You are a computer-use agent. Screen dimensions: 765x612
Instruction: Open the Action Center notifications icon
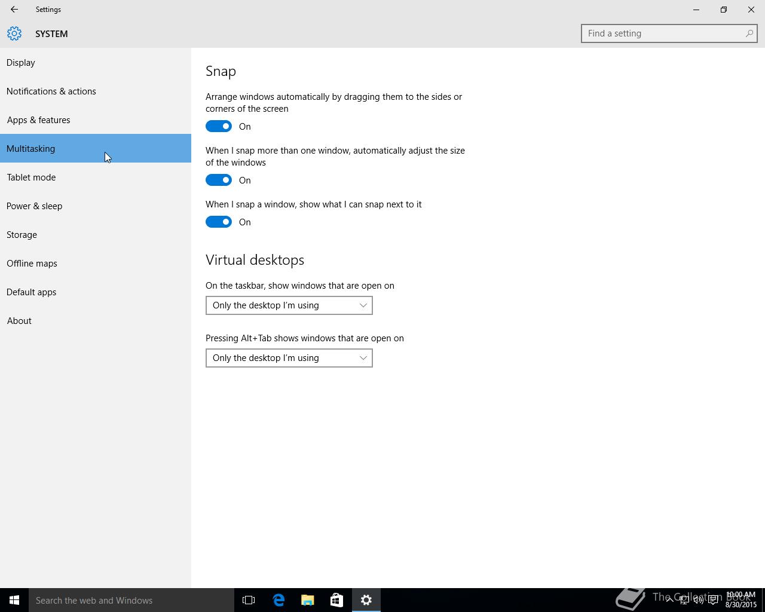[x=713, y=600]
